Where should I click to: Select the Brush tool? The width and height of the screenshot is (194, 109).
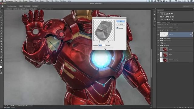click(2, 31)
